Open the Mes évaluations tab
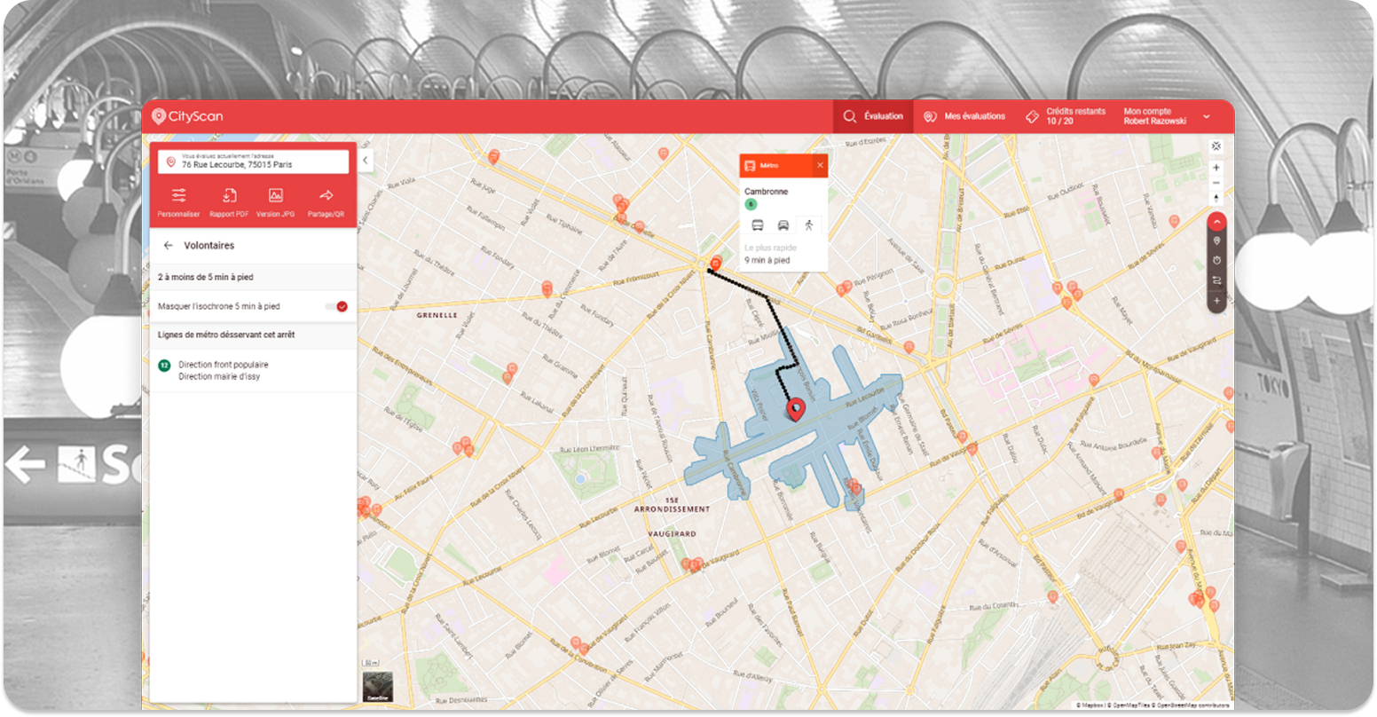The height and width of the screenshot is (717, 1377). [x=964, y=116]
